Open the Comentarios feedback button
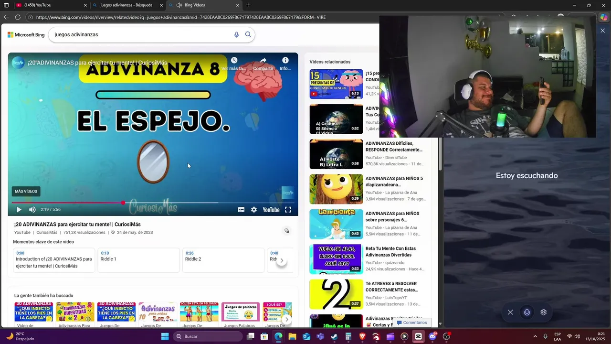The height and width of the screenshot is (344, 611). 412,322
